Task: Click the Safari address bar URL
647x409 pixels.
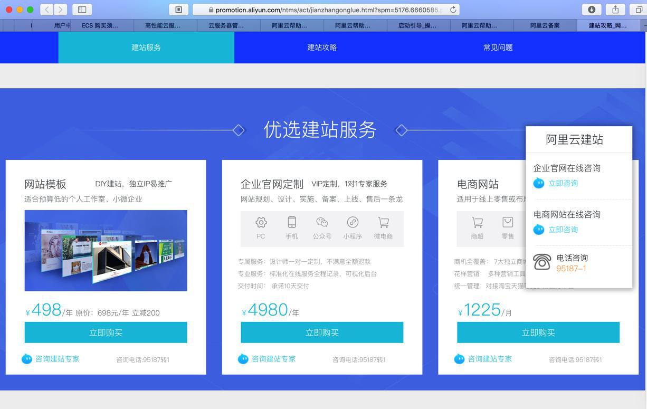Action: coord(326,9)
